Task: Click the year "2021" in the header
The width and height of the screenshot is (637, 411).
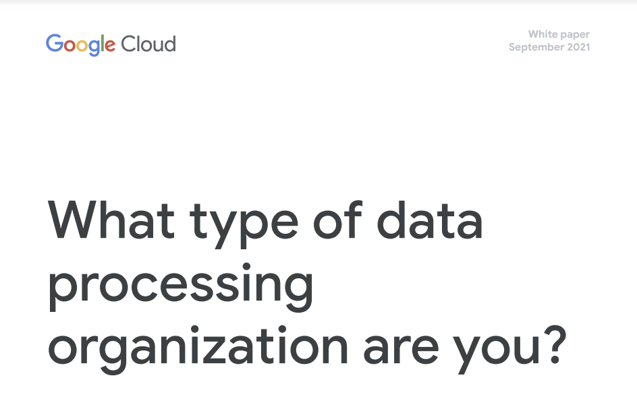Action: tap(579, 47)
